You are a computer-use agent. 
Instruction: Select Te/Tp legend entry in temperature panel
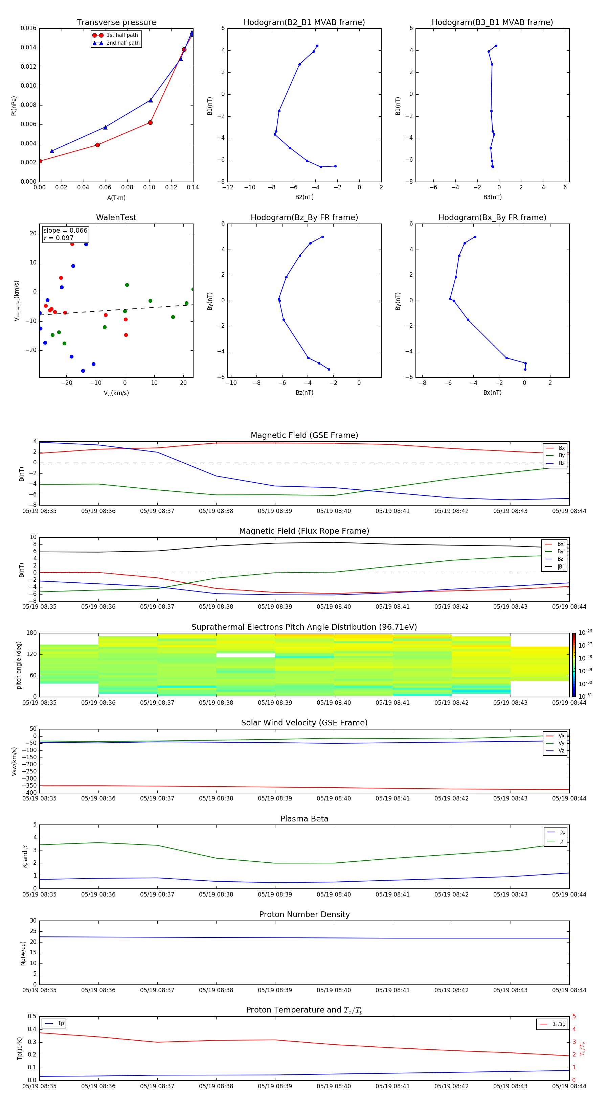point(552,1024)
